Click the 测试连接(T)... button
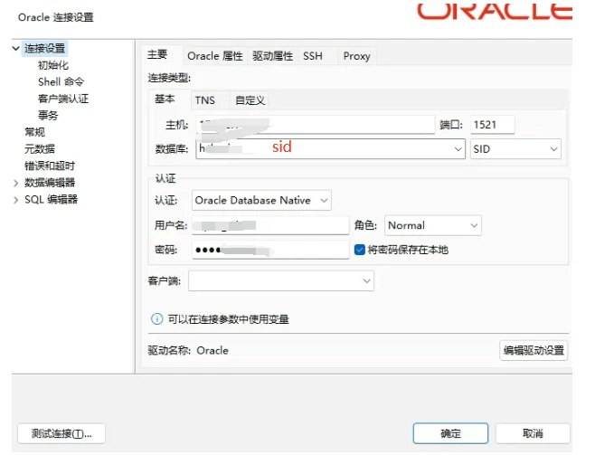 click(x=61, y=433)
